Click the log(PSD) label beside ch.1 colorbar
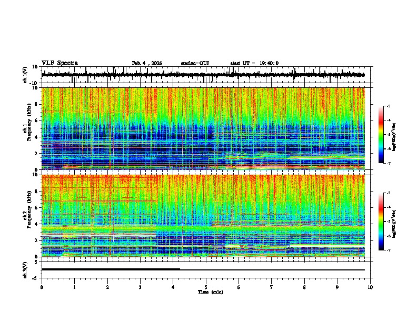 (394, 137)
